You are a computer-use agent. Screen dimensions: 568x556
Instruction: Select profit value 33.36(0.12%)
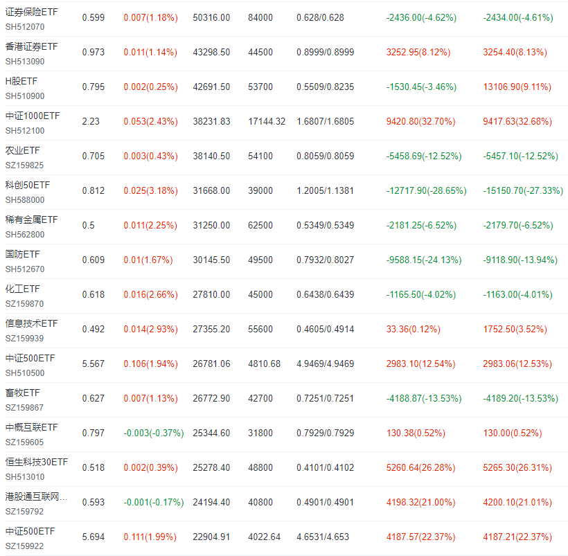(413, 330)
